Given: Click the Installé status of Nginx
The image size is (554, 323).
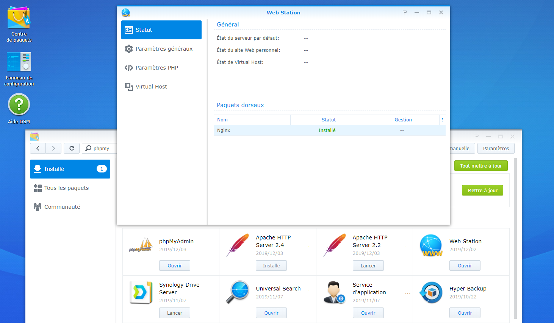Looking at the screenshot, I should (x=327, y=130).
